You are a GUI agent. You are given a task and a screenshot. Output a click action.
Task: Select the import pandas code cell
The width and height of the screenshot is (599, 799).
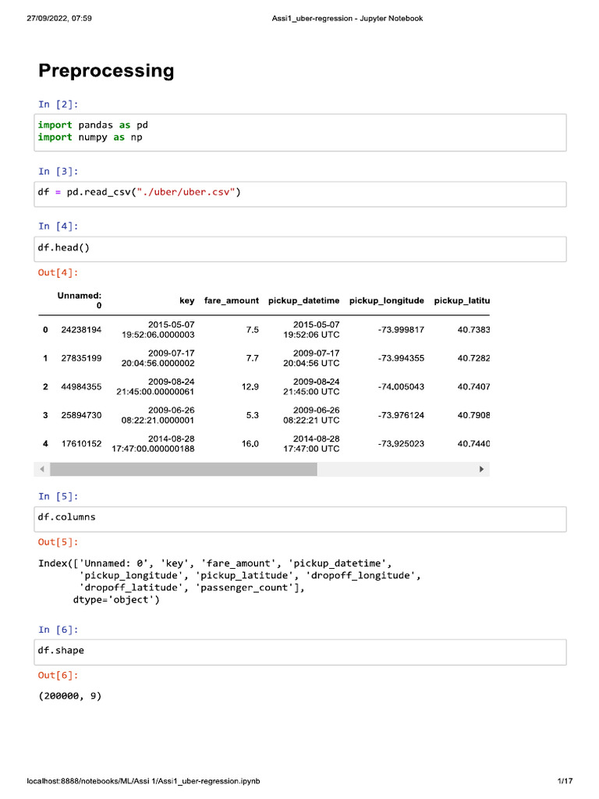pyautogui.click(x=300, y=133)
